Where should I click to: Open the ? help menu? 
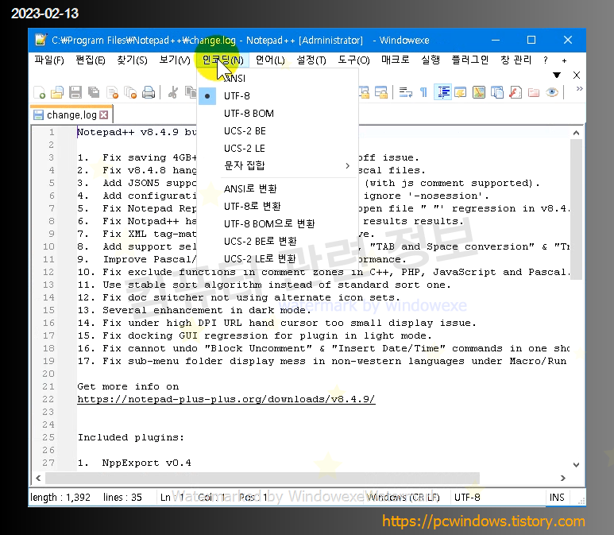point(546,60)
